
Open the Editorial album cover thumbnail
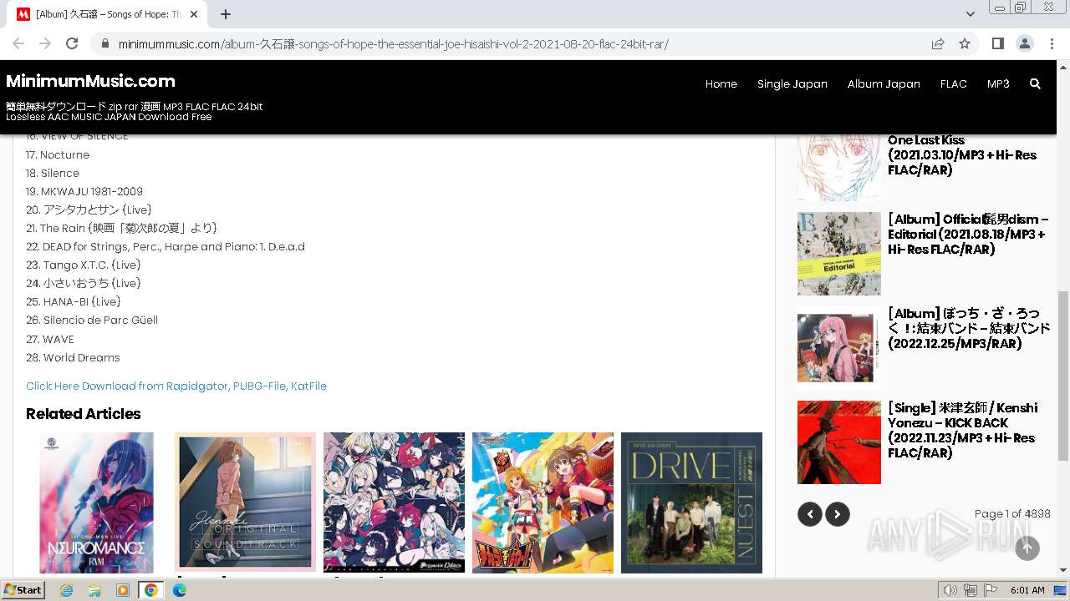(838, 253)
